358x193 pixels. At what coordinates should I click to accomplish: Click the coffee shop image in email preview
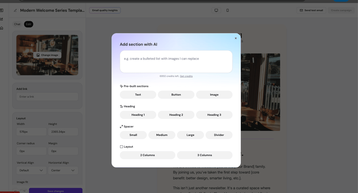[x=260, y=92]
